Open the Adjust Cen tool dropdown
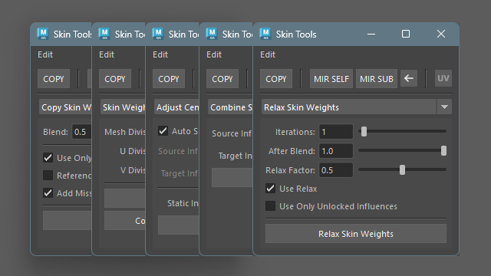Image resolution: width=491 pixels, height=276 pixels. [176, 107]
